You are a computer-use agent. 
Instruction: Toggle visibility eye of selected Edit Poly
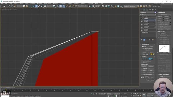141,20
